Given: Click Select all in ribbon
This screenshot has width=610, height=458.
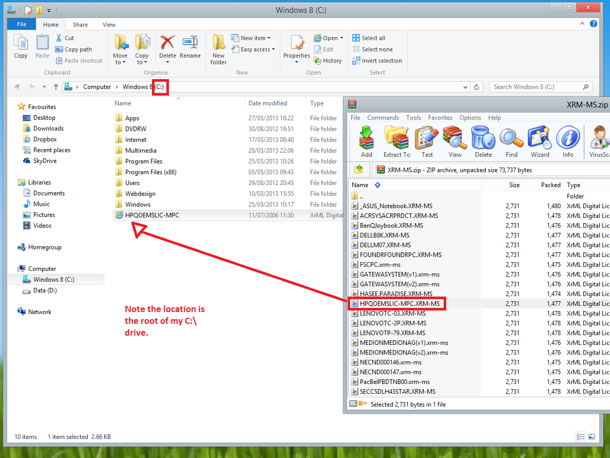Looking at the screenshot, I should [373, 38].
